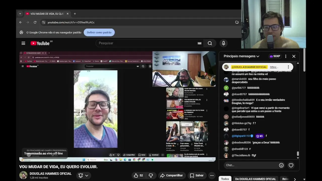Go back with the browser arrow
Screen dimensions: 322x181
coord(21,22)
